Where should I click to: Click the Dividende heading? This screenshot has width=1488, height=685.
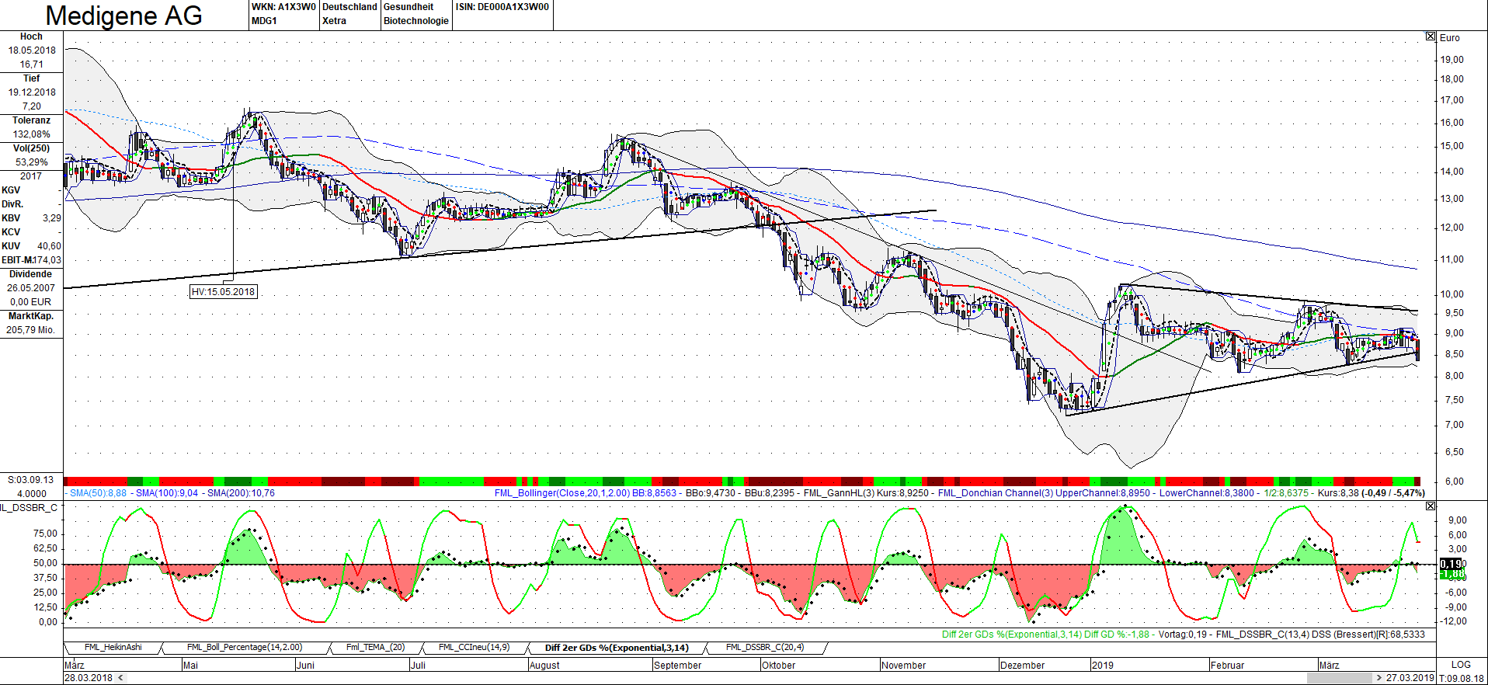click(x=31, y=274)
